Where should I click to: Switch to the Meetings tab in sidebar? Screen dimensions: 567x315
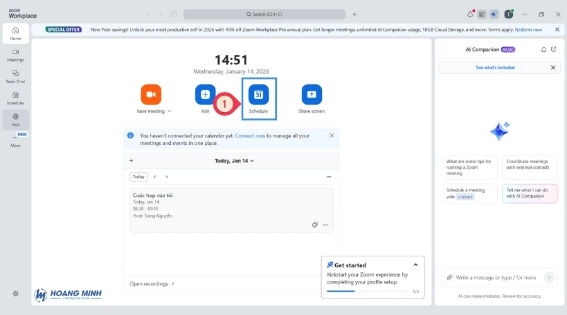coord(15,55)
